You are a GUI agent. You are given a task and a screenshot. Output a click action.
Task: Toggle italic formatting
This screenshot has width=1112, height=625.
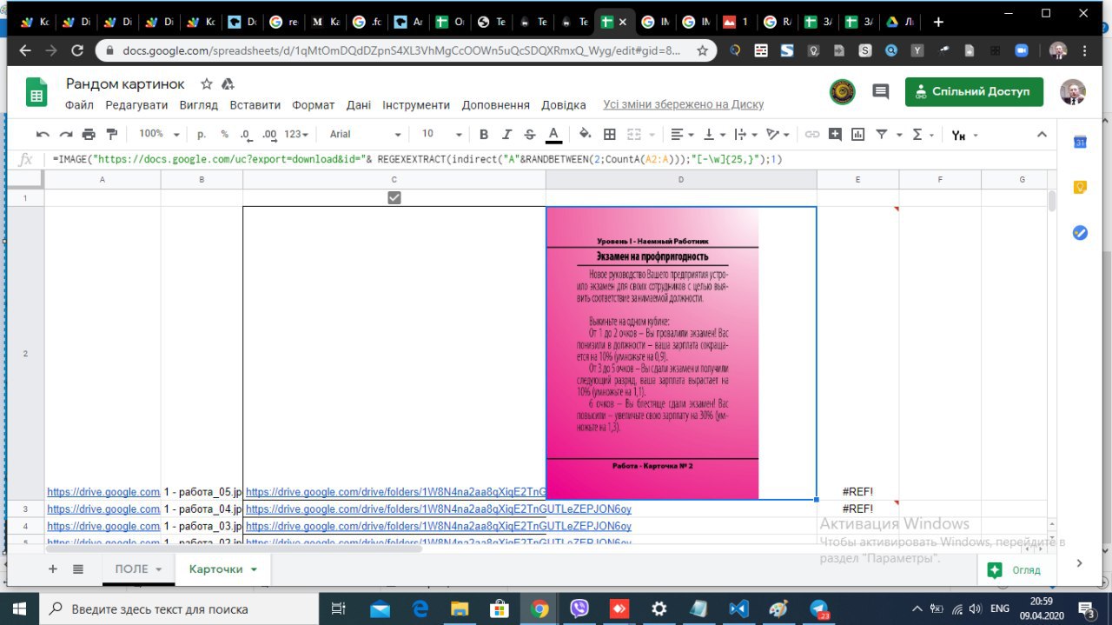(x=507, y=134)
